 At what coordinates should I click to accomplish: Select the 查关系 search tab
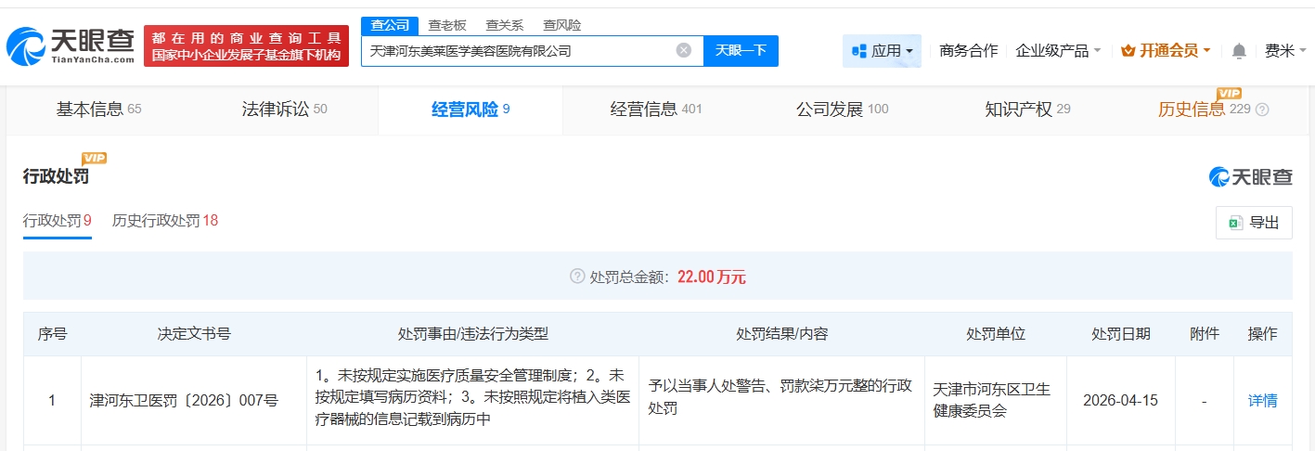point(505,25)
